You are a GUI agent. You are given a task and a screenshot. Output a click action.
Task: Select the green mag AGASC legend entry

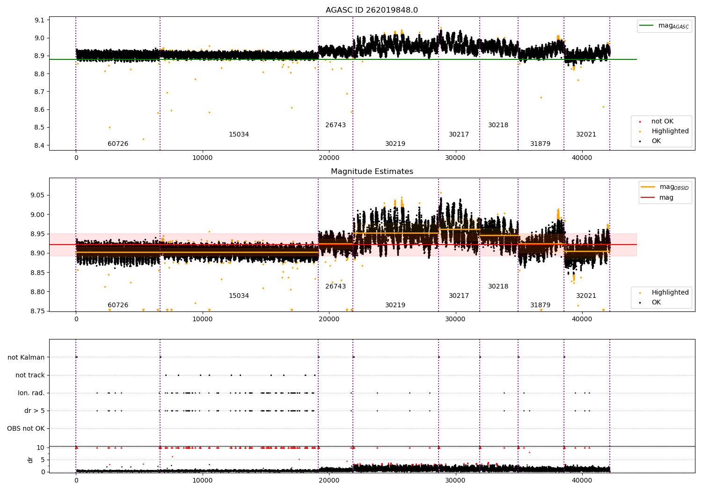tap(665, 26)
